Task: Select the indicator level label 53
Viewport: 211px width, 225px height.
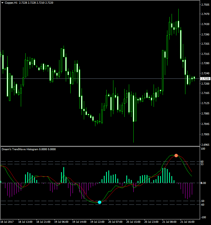Action: (202, 164)
